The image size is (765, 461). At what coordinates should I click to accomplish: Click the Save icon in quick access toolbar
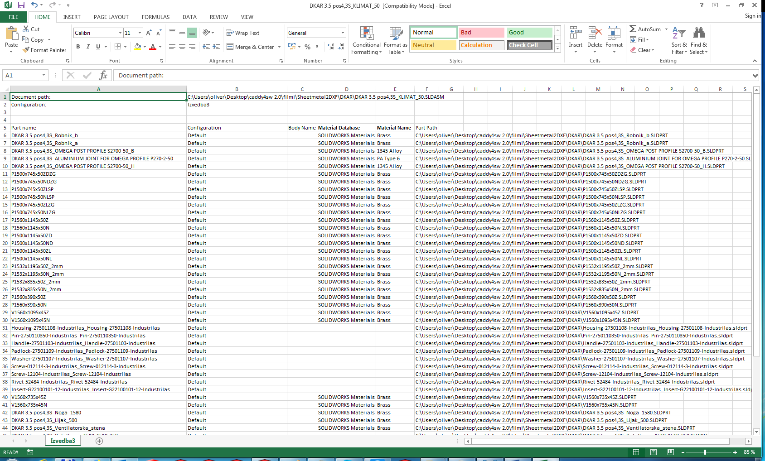click(21, 5)
